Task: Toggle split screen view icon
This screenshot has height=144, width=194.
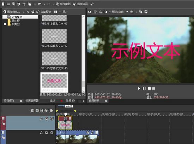Action: click(x=105, y=12)
